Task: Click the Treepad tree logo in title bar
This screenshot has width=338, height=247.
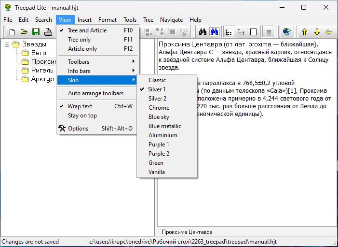Action: tap(8, 7)
